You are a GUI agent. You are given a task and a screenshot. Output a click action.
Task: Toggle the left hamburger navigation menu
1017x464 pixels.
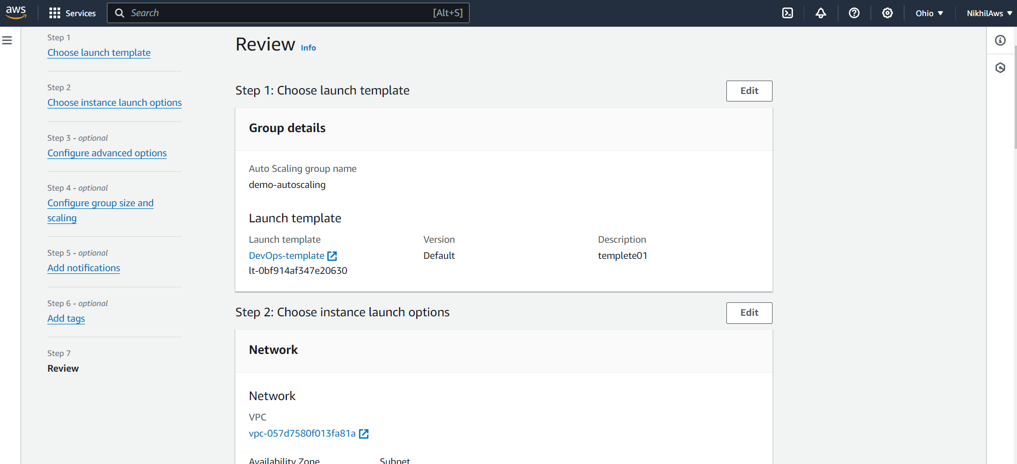[7, 40]
